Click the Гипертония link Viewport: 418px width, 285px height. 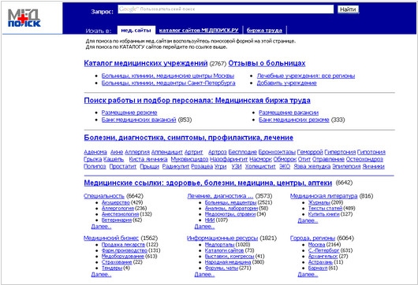click(340, 152)
